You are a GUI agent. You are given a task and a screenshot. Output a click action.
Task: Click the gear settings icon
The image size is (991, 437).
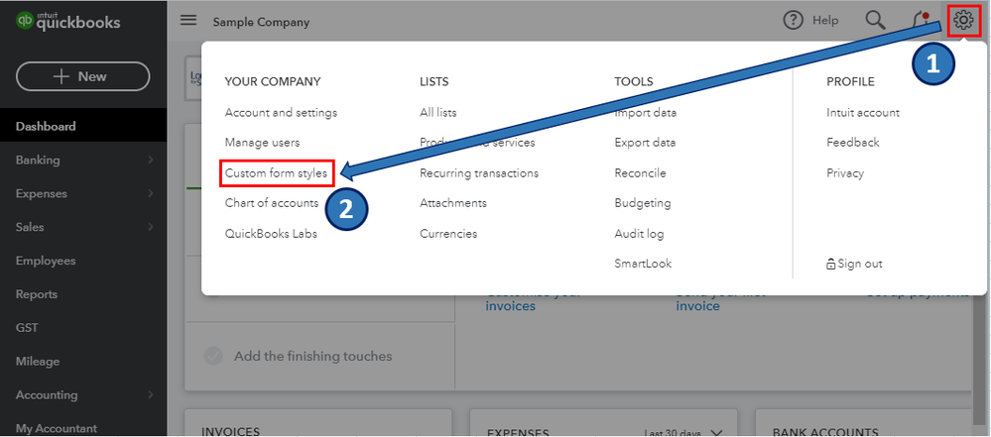pos(962,20)
